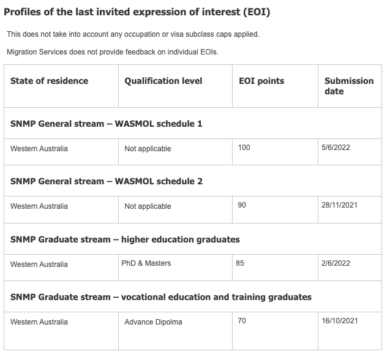Select the higher education graduates section heading

point(125,239)
